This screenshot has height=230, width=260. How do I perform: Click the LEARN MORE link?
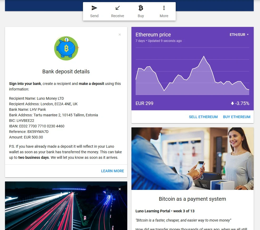coord(112,171)
